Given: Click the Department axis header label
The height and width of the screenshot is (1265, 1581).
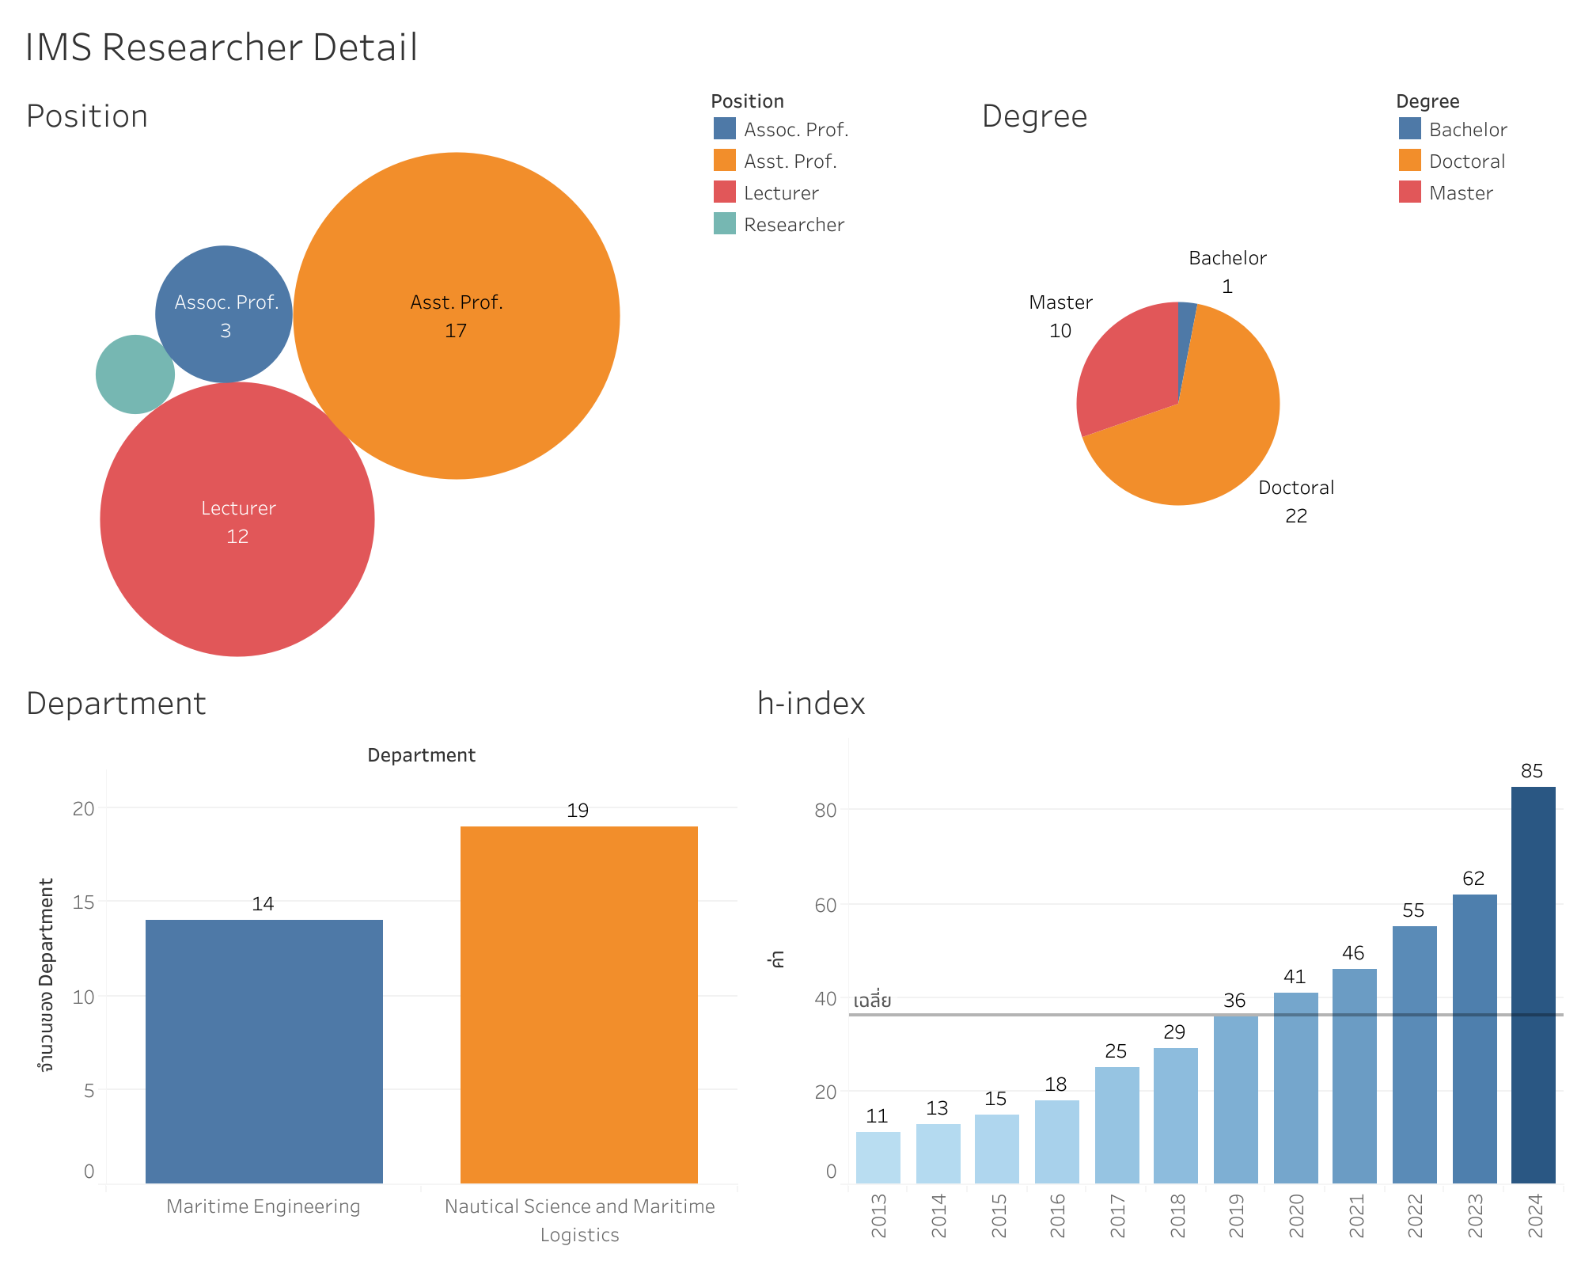Looking at the screenshot, I should pos(421,755).
